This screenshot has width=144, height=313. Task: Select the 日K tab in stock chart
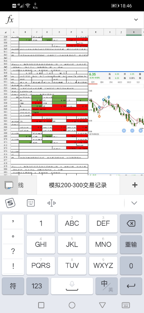(93, 82)
